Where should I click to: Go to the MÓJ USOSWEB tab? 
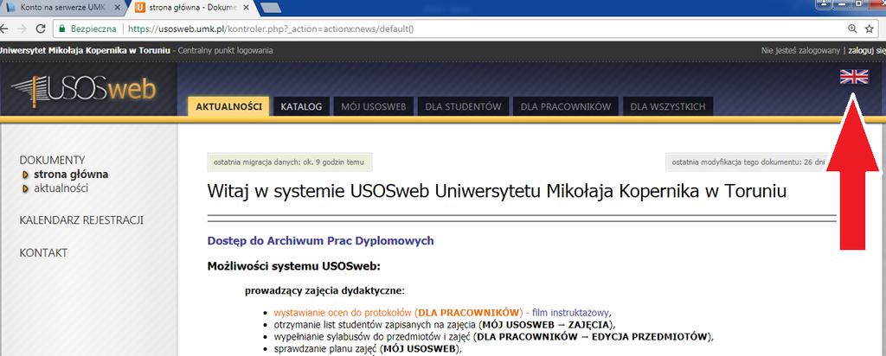point(374,106)
